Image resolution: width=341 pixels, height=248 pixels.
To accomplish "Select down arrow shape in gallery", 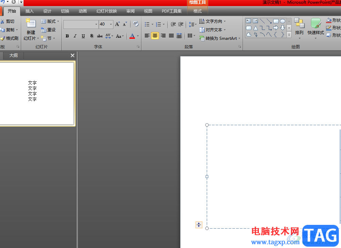I will [282, 28].
